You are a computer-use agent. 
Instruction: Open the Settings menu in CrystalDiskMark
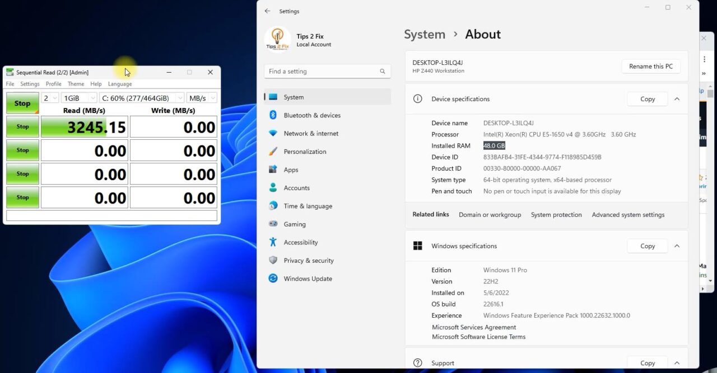point(30,84)
